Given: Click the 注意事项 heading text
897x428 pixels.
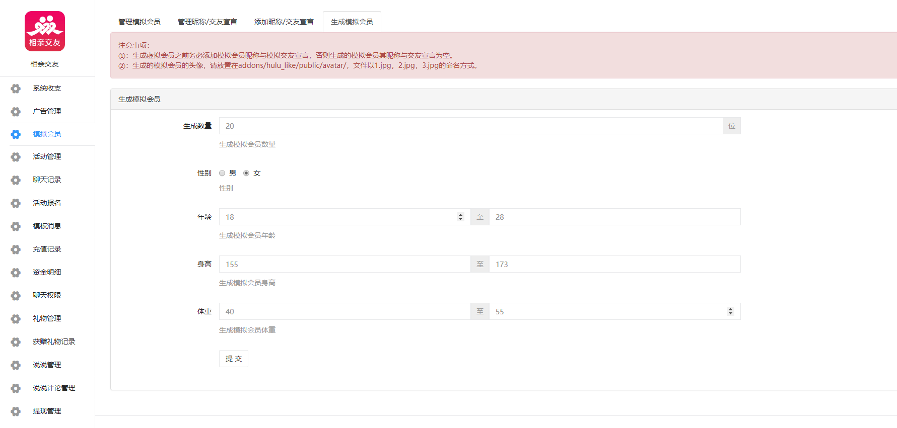Looking at the screenshot, I should tap(134, 45).
